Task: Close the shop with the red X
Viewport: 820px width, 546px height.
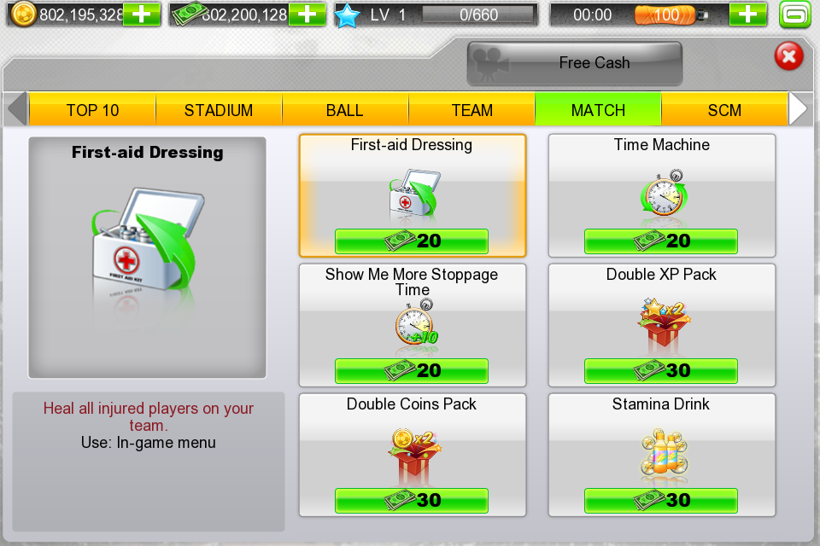Action: coord(789,56)
